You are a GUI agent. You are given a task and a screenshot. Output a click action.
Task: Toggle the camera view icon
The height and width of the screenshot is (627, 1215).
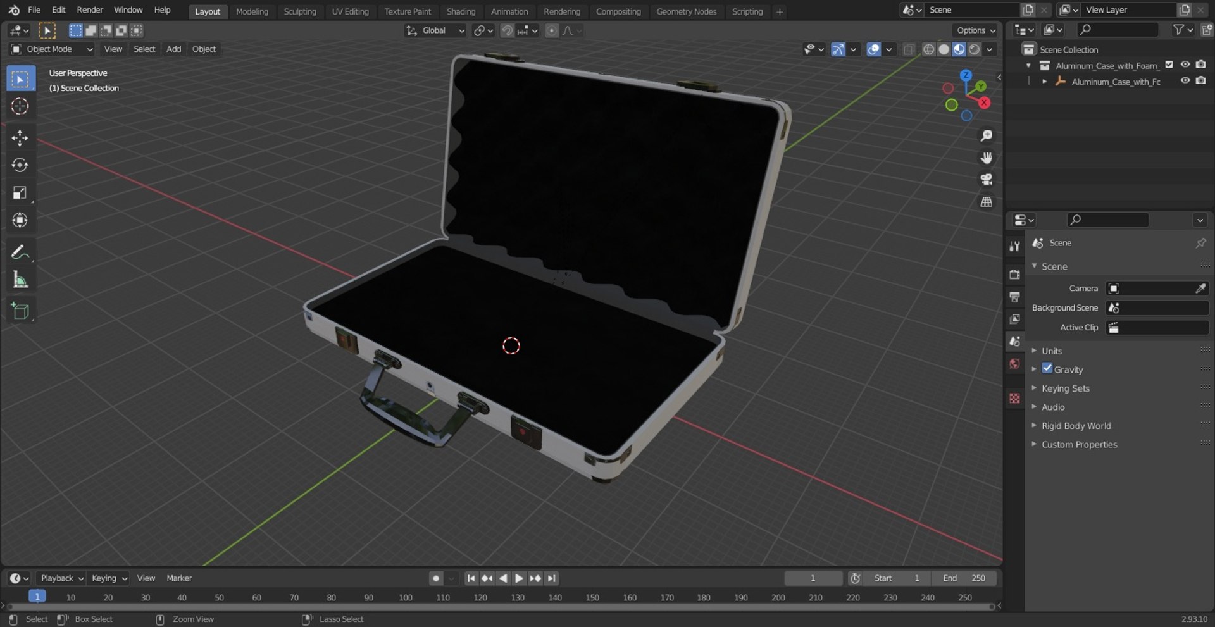click(x=986, y=180)
